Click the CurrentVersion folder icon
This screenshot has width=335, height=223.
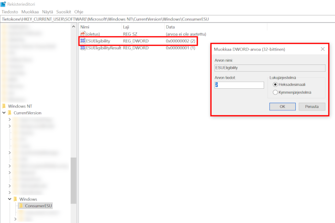tap(10, 113)
